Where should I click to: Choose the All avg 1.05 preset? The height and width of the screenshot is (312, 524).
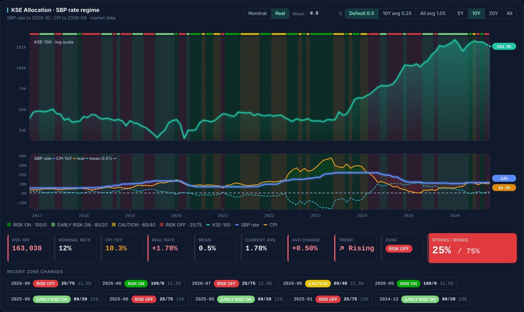(433, 13)
